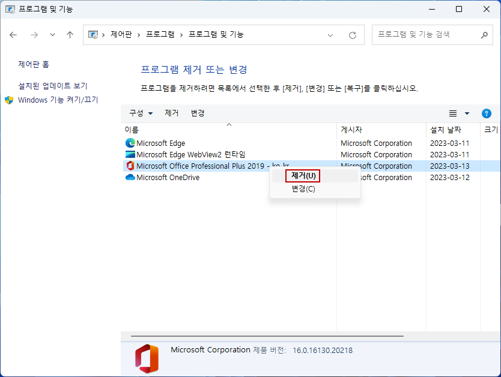
Task: Click the Edge WebView2 icon
Action: (x=130, y=154)
